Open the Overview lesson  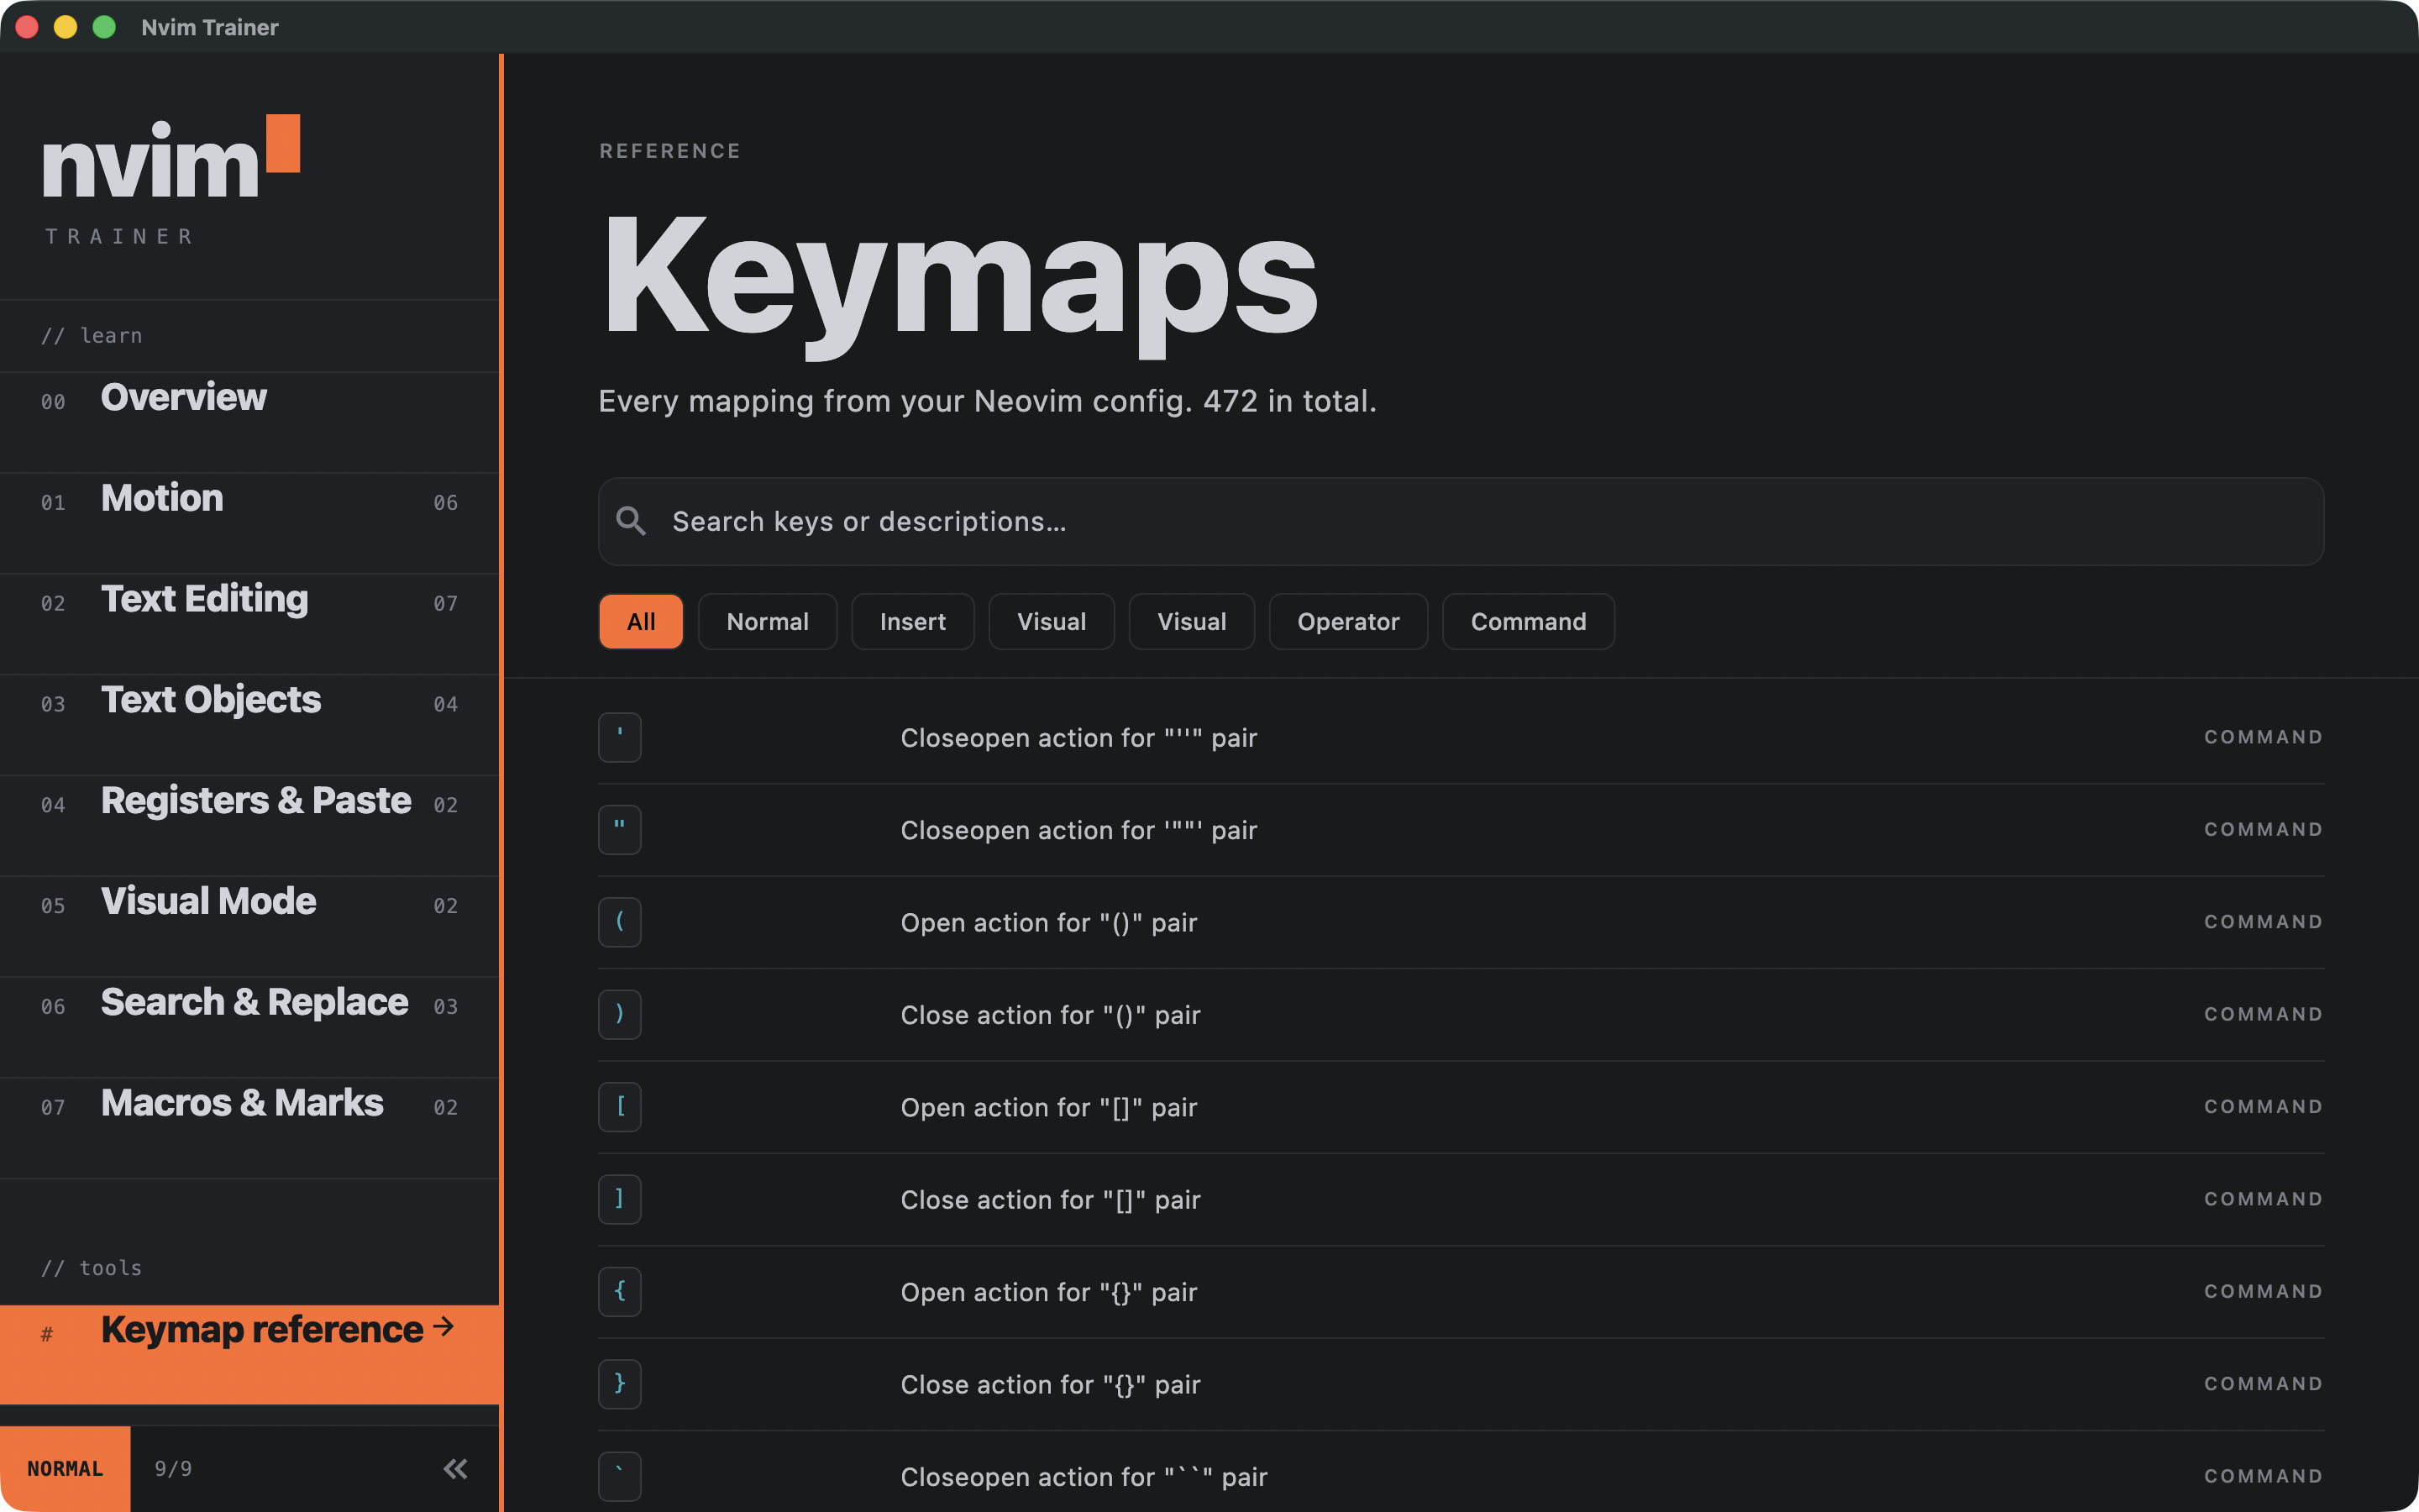[249, 422]
